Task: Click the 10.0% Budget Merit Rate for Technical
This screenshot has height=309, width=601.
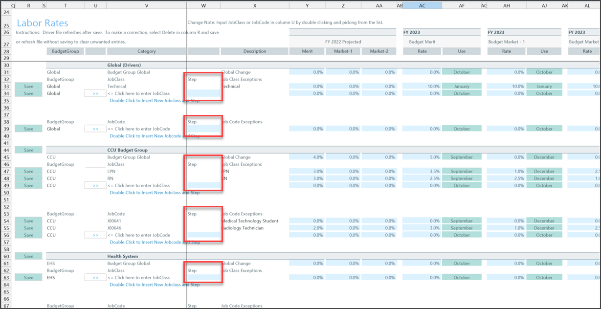Action: click(422, 86)
